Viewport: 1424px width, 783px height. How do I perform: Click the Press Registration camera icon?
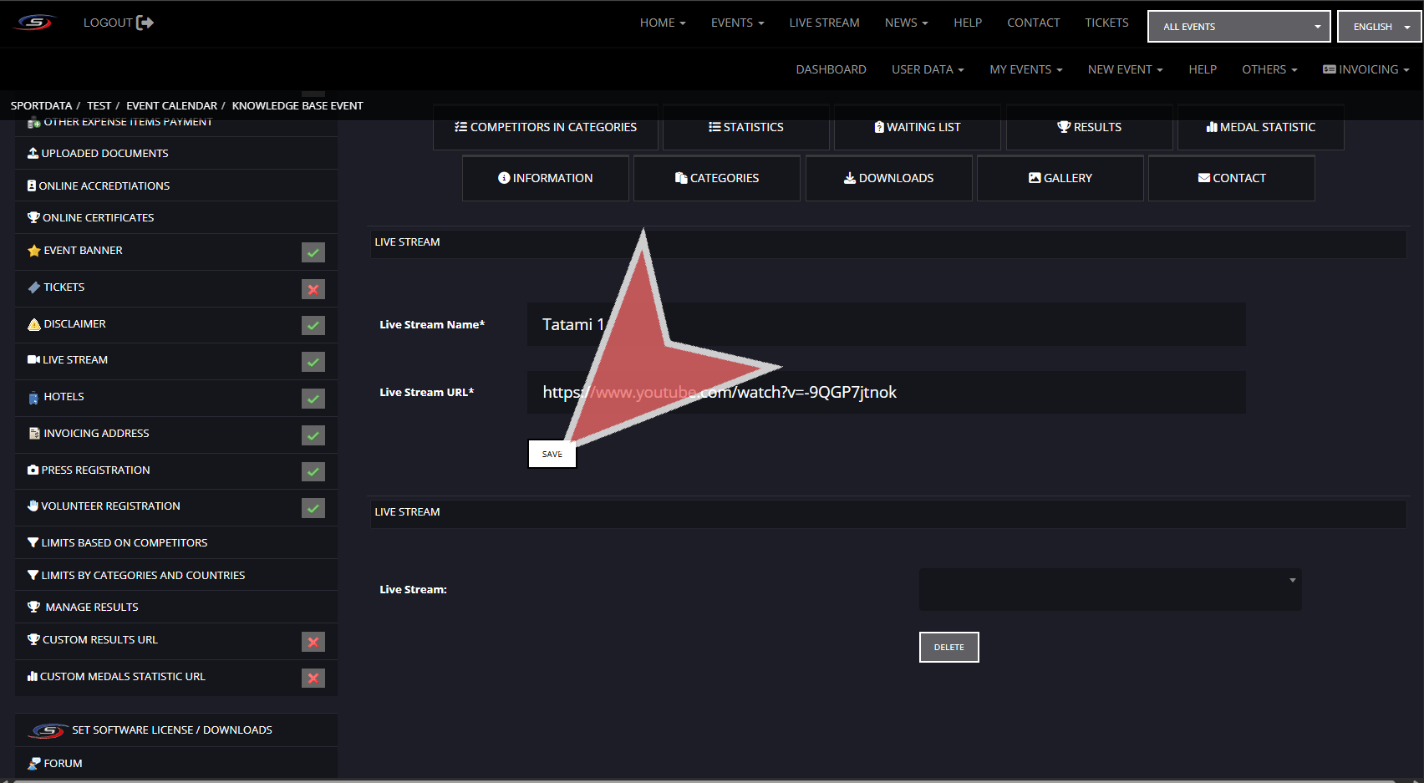[x=33, y=470]
